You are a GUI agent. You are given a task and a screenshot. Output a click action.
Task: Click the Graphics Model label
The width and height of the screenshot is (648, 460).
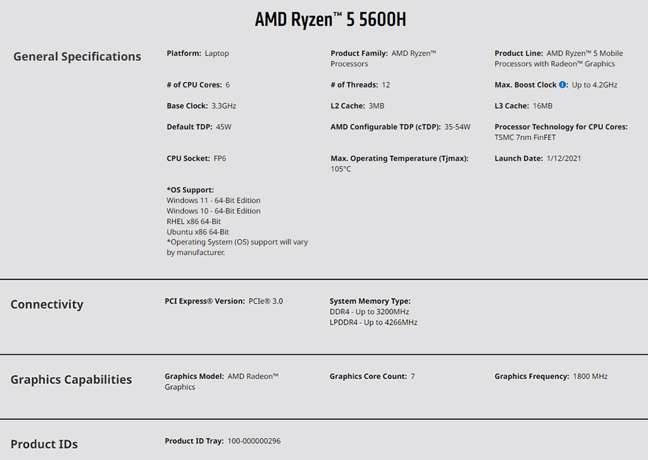pos(194,376)
